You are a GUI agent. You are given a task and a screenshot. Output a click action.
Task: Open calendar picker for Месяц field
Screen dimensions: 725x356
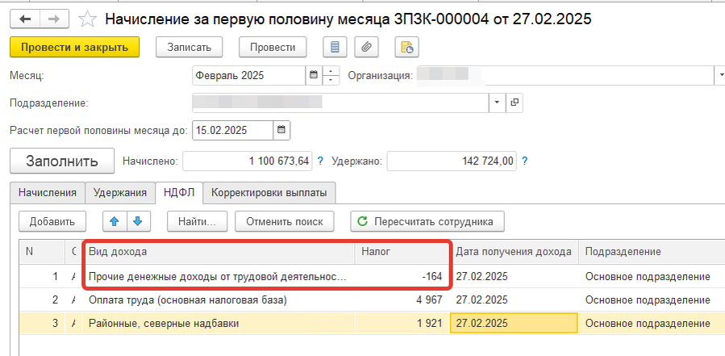pyautogui.click(x=313, y=75)
